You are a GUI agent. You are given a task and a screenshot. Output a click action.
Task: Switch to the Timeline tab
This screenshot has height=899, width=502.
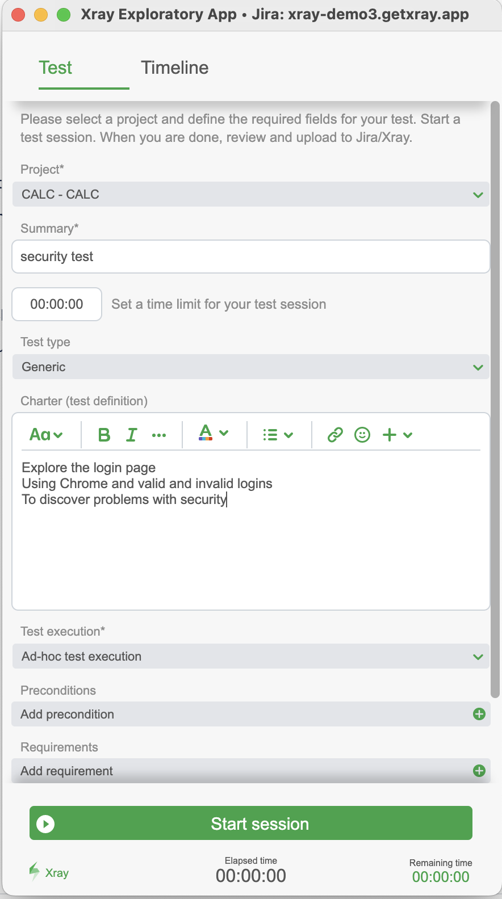175,68
